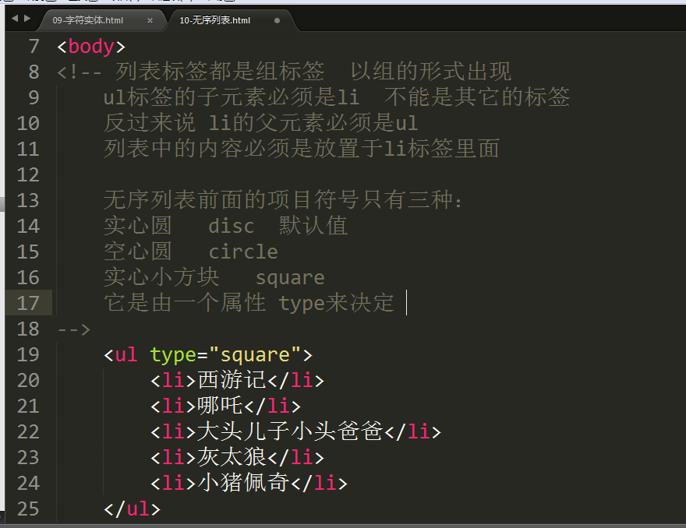
Task: Click line number 8 in gutter
Action: (x=34, y=72)
